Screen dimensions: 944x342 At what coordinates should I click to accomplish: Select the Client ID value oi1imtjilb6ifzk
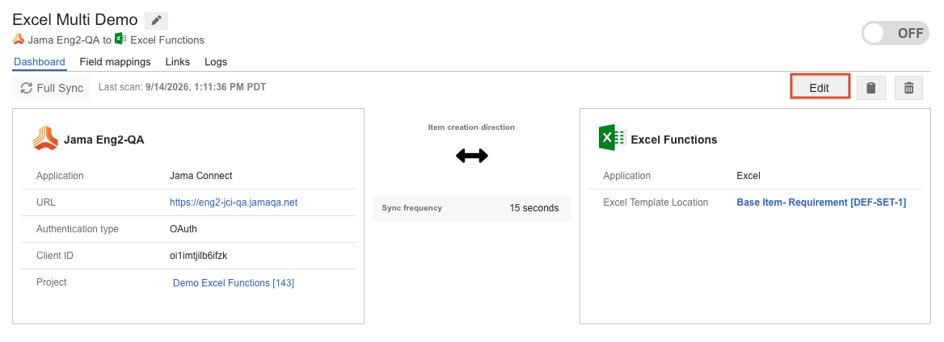point(199,256)
